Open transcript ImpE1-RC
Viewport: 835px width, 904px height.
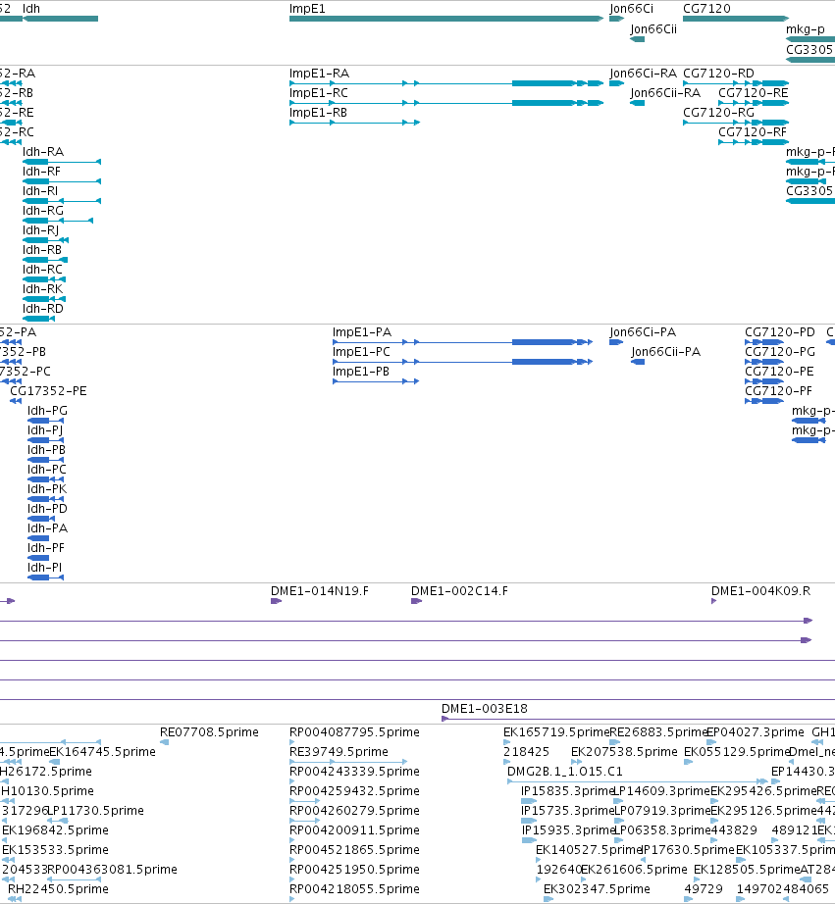[x=446, y=103]
